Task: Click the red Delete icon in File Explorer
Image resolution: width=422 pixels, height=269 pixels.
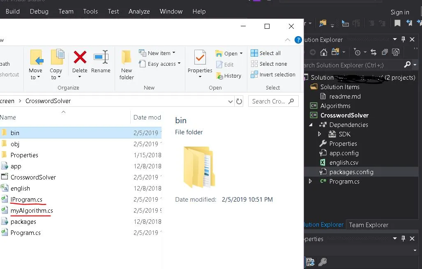Action: point(80,57)
